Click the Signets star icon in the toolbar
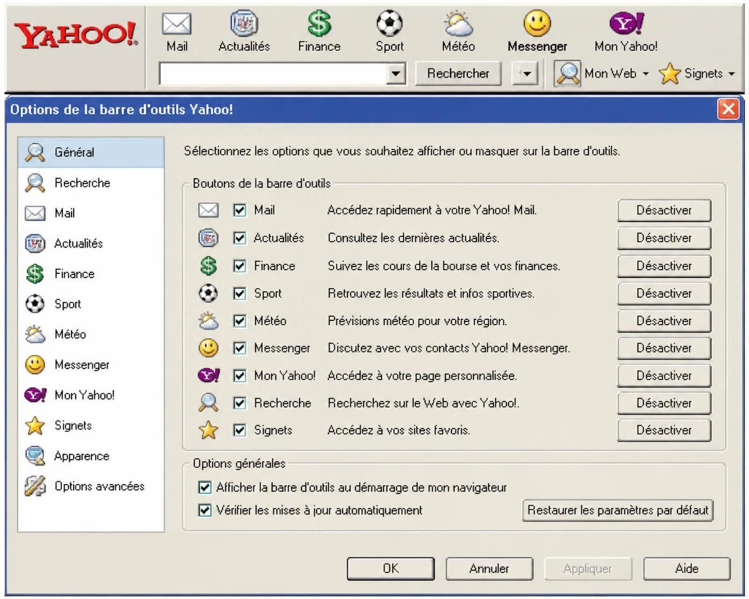The image size is (749, 599). click(670, 74)
